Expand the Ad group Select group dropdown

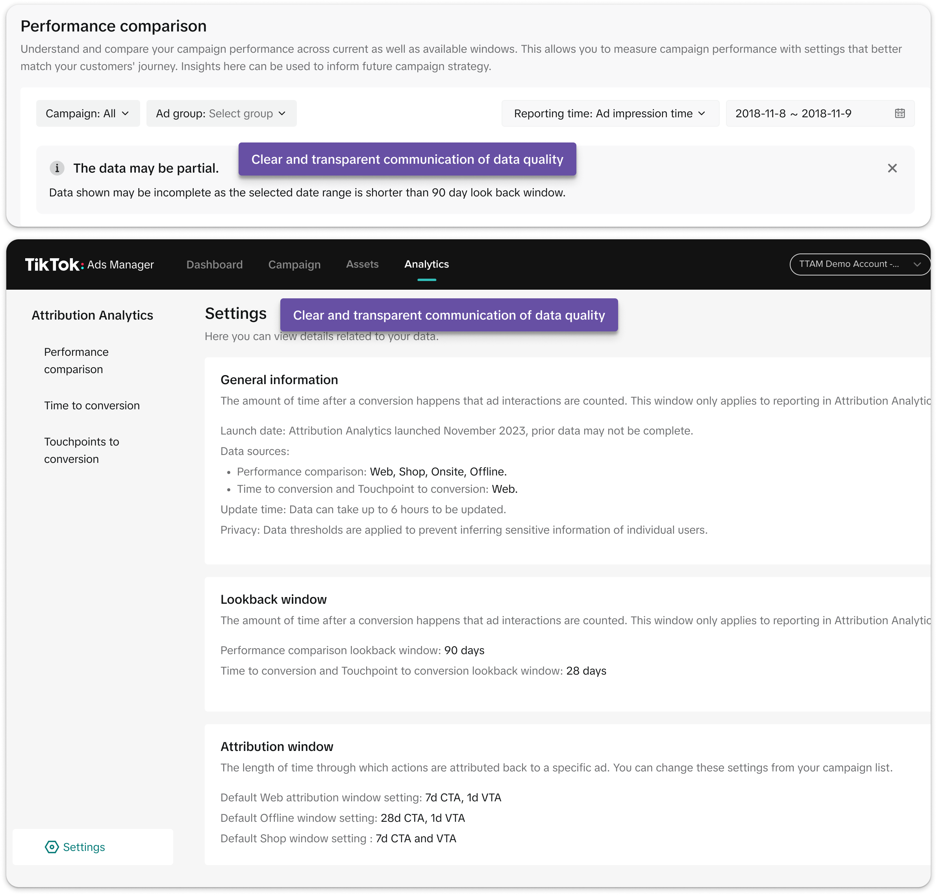click(x=221, y=113)
